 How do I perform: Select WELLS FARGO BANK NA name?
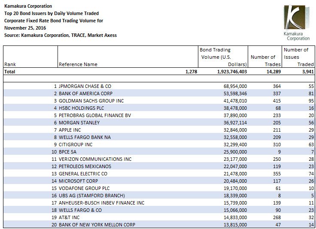point(85,137)
